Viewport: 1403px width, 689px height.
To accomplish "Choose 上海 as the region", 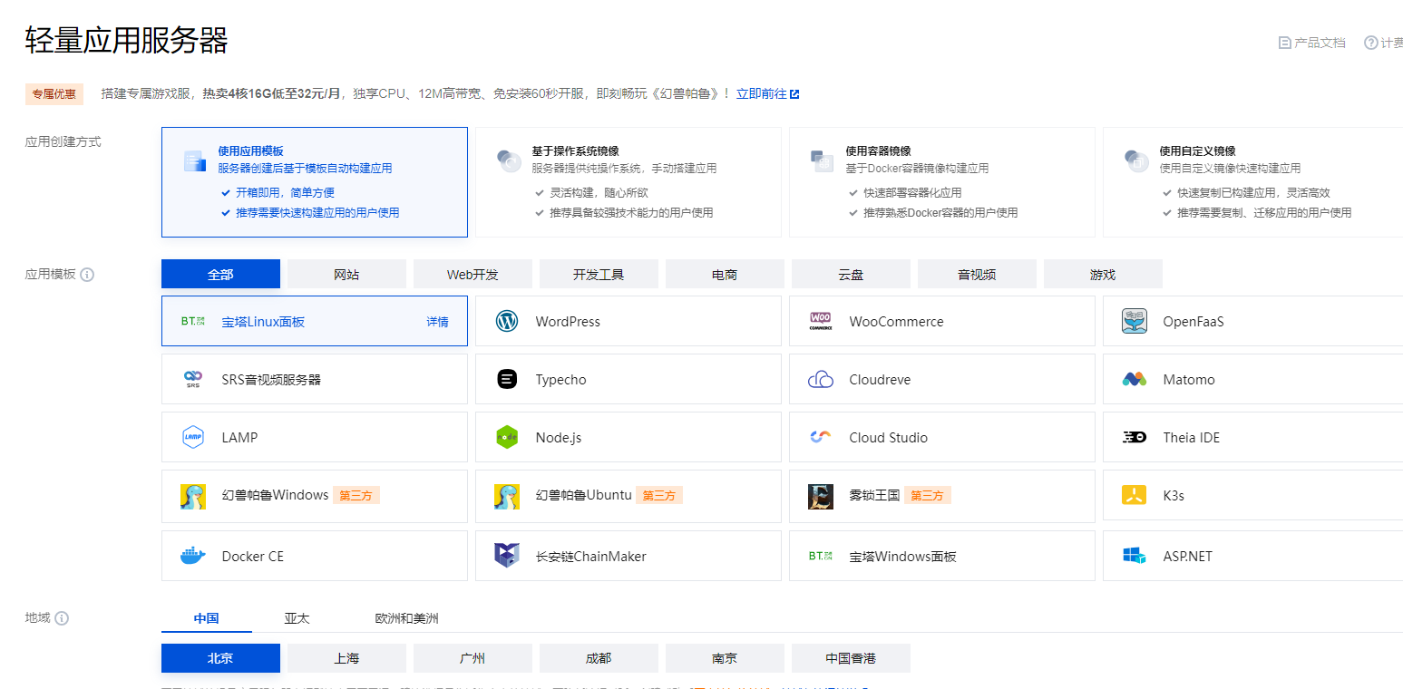I will (x=346, y=658).
